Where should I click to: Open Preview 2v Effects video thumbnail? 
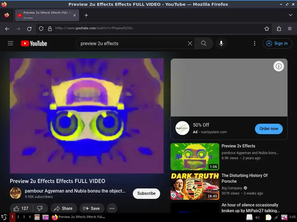(x=195, y=157)
